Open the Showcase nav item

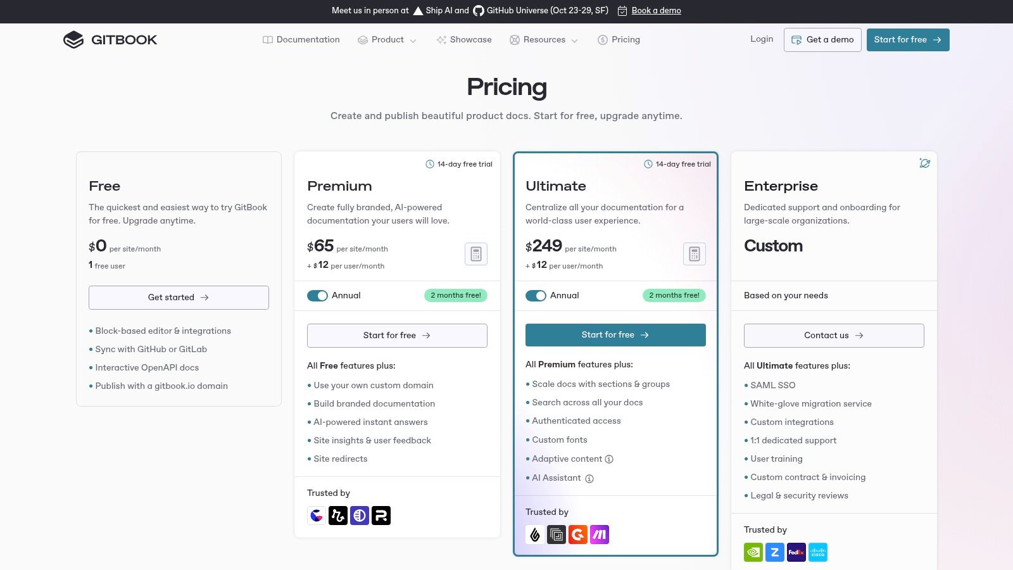coord(464,40)
